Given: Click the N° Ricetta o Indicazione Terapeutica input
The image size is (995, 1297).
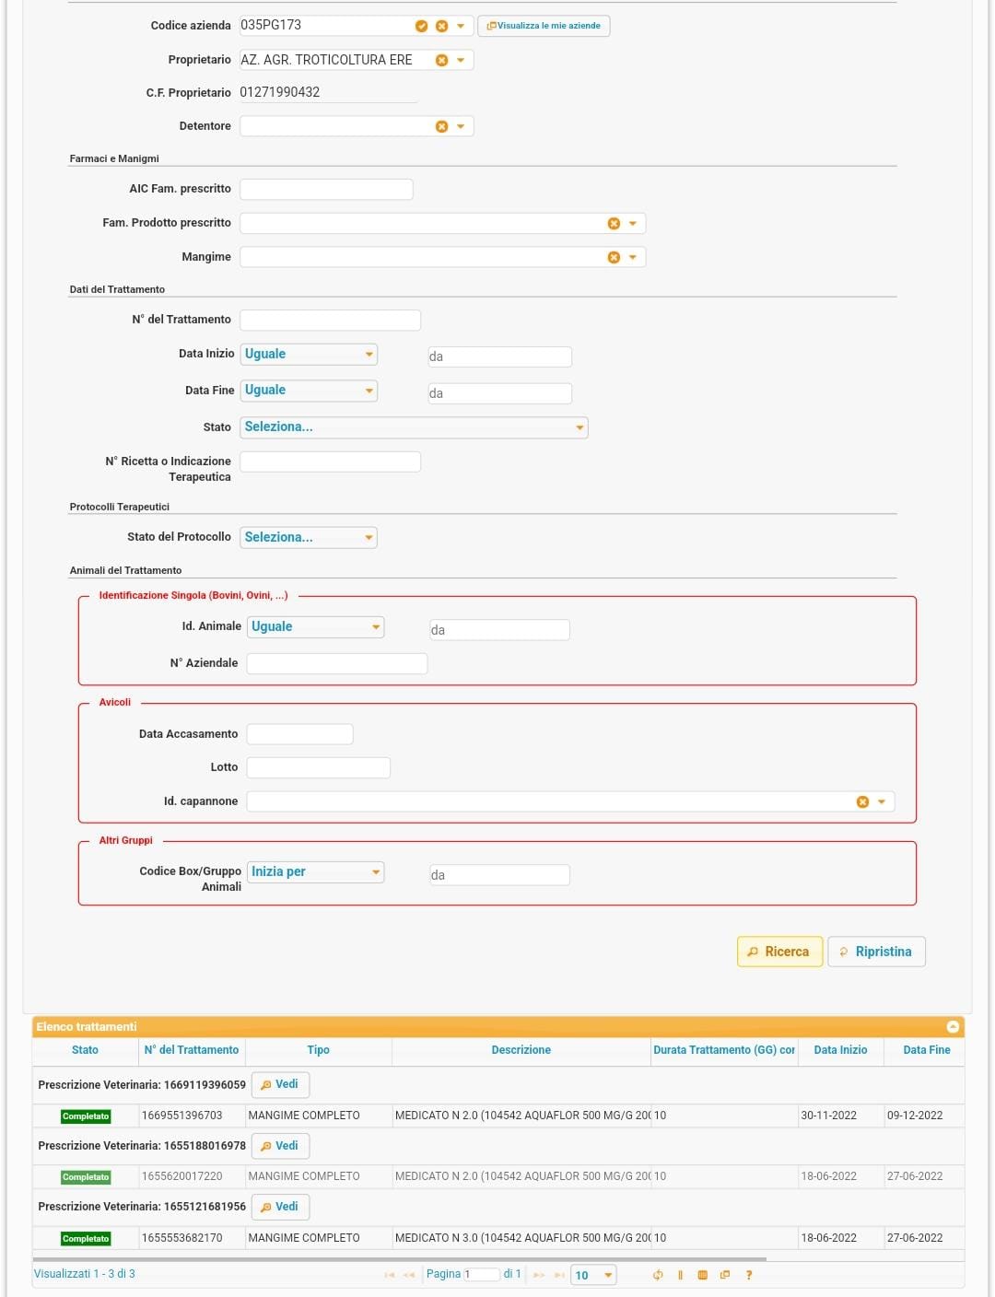Looking at the screenshot, I should pos(330,462).
